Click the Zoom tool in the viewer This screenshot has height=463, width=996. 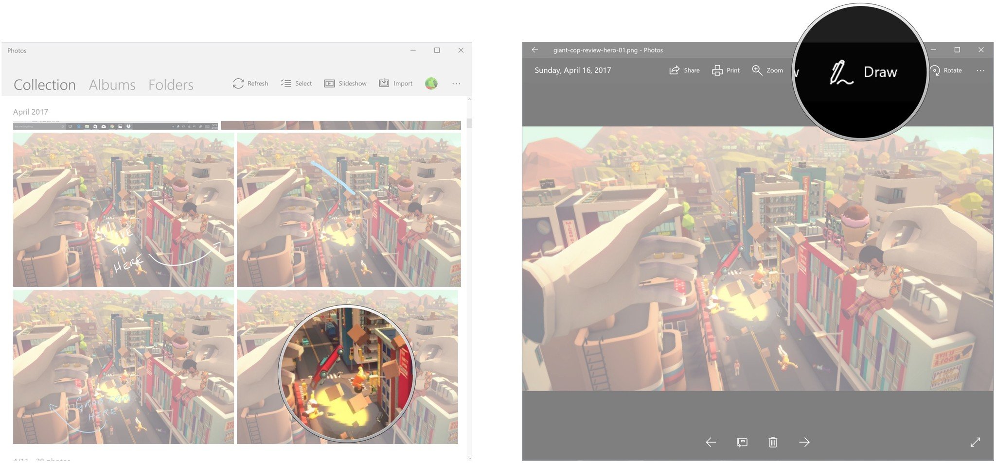(x=767, y=70)
